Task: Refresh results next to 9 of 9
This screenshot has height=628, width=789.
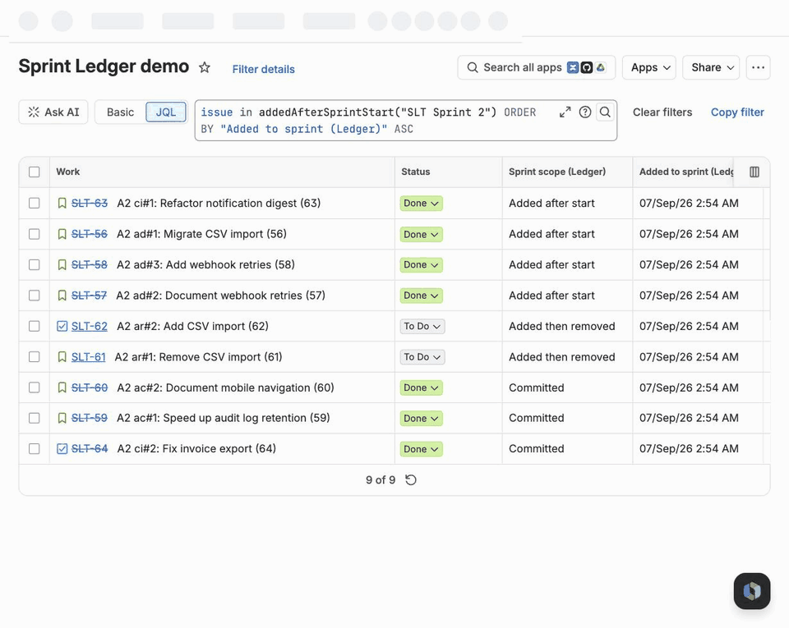Action: (411, 479)
